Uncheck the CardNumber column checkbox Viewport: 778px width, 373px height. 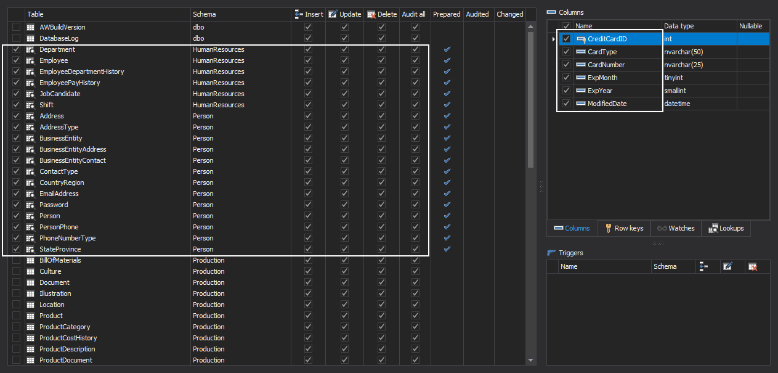(566, 65)
